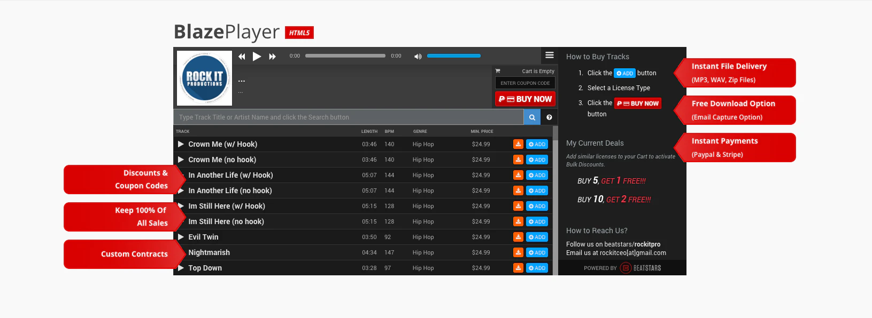Mute audio via the speaker icon

418,57
